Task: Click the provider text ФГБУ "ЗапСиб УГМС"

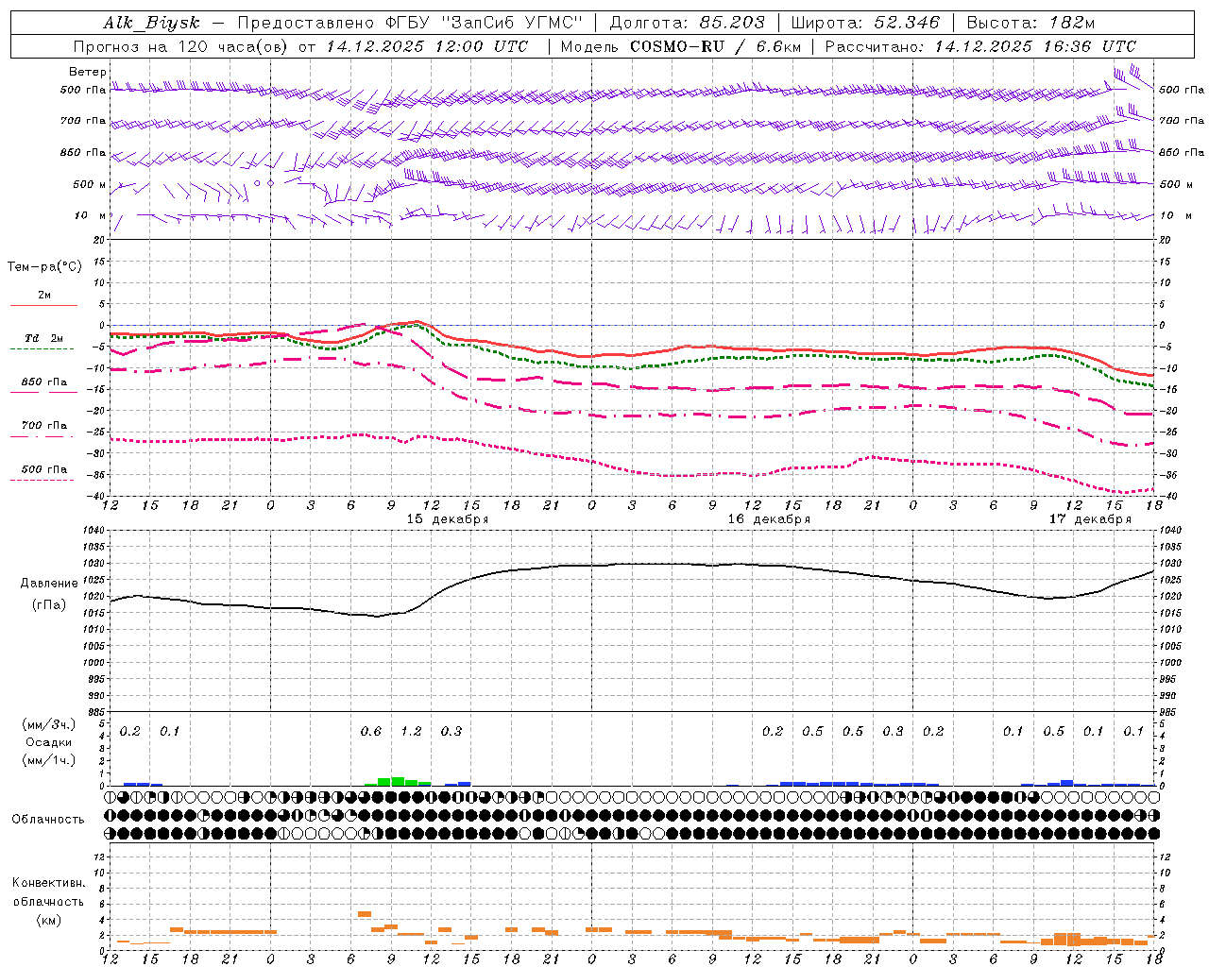Action: (x=485, y=23)
